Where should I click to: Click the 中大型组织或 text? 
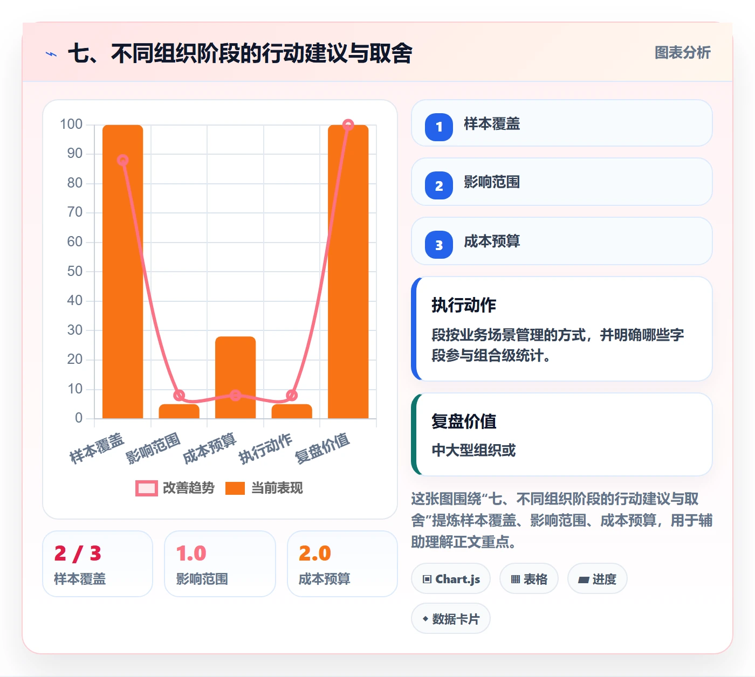473,450
